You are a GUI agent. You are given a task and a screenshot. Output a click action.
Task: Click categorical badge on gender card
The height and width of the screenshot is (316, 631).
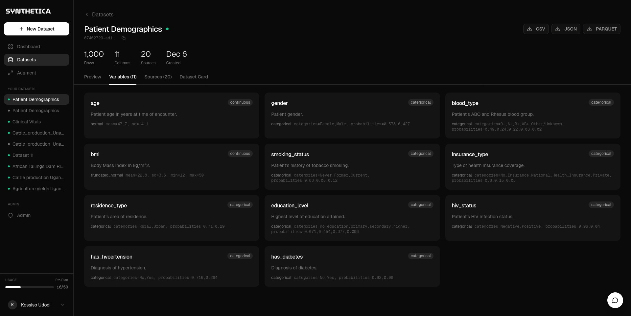tap(421, 102)
